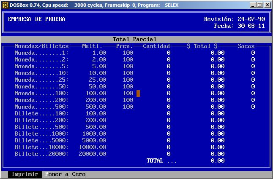Choose Poner a Cero in bottom menu
Viewport: 273px width, 179px height.
(65, 174)
